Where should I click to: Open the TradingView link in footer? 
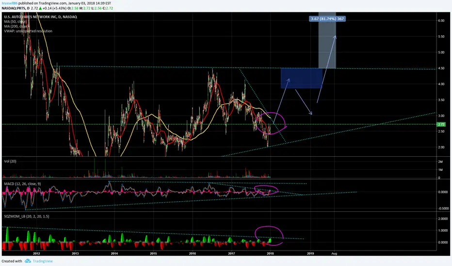click(43, 261)
